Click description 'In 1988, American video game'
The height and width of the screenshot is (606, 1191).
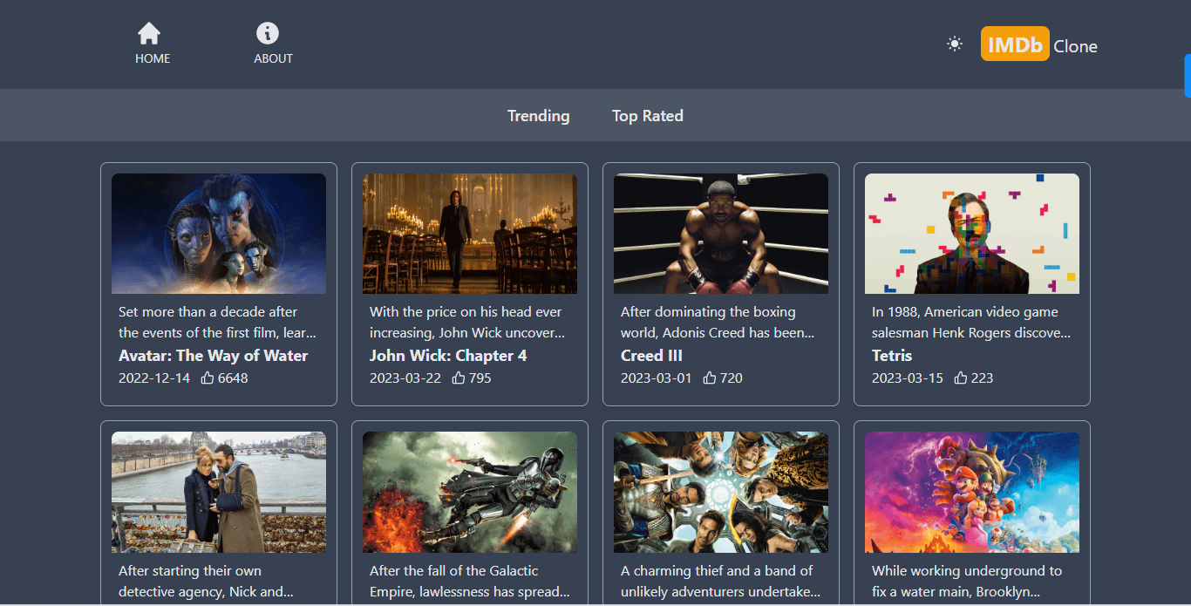(971, 322)
